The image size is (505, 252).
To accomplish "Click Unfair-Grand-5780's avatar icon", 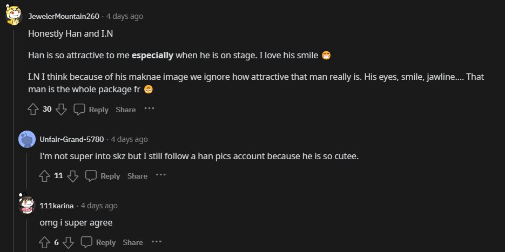I will [27, 139].
